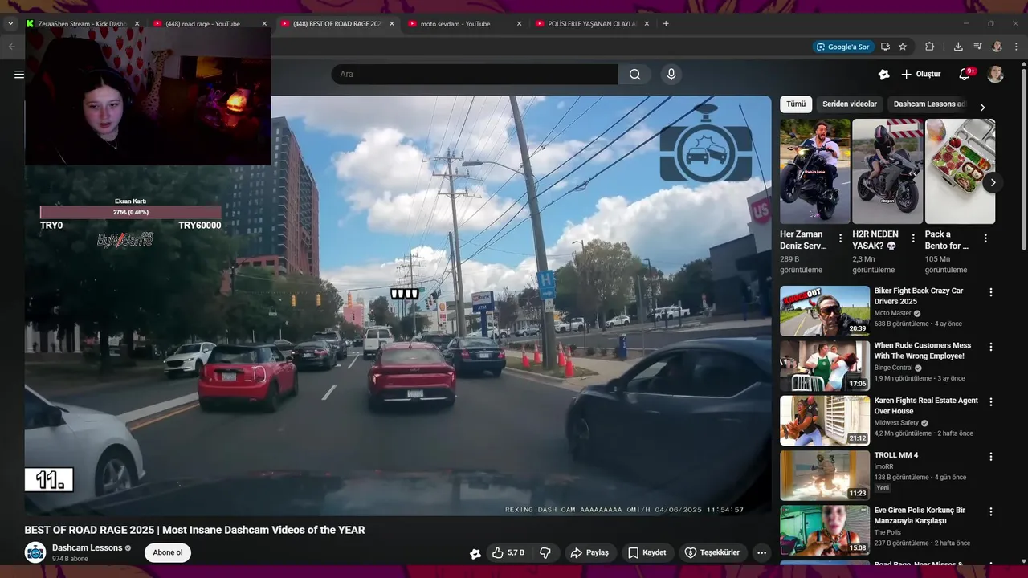This screenshot has width=1028, height=578.
Task: Dislike the video with thumbs down
Action: 545,552
